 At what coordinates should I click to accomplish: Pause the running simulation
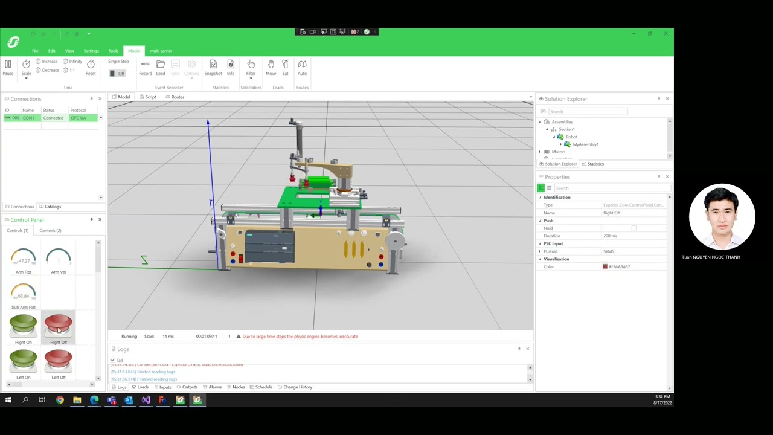[8, 67]
